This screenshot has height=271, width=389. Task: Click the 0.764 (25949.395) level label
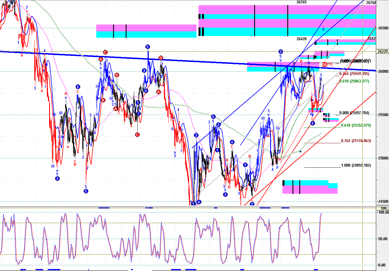354,74
